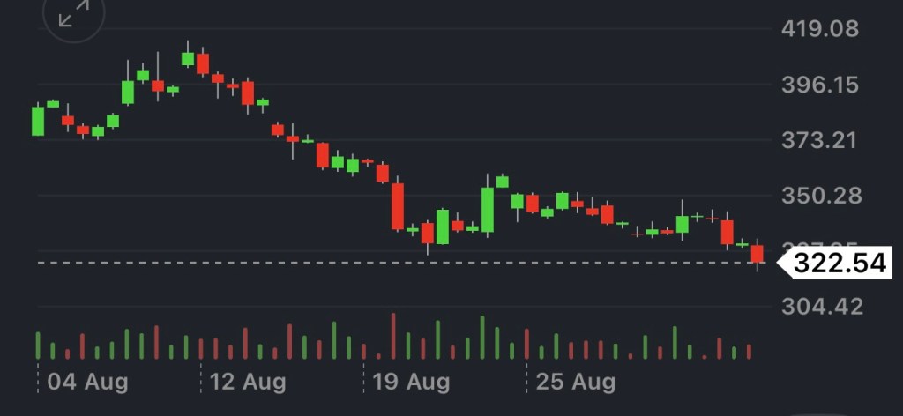The width and height of the screenshot is (903, 416).
Task: Click the 304.42 price axis label
Action: 820,307
